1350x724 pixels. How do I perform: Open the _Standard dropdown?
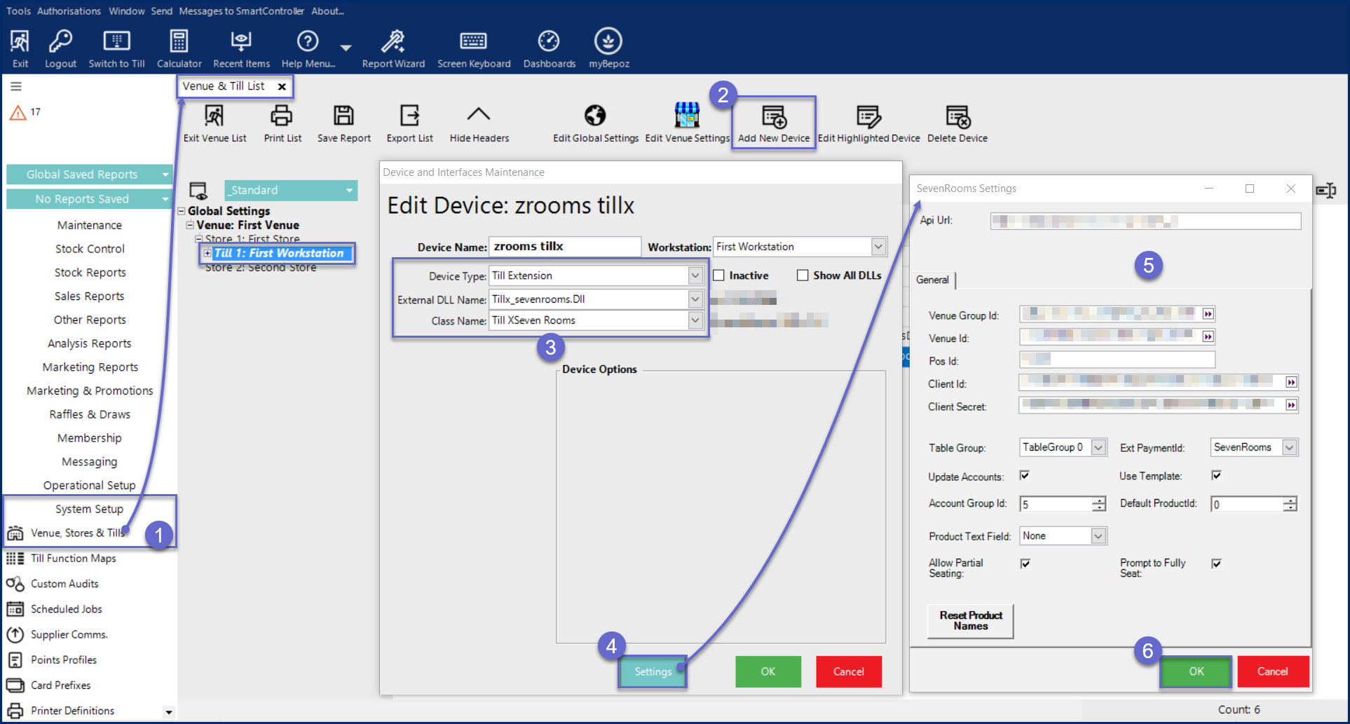[x=291, y=190]
